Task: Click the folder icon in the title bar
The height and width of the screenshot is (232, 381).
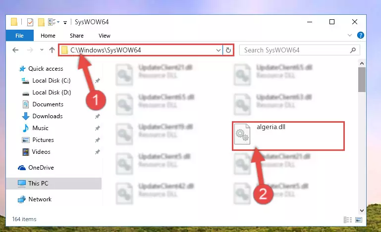Action: coord(14,22)
